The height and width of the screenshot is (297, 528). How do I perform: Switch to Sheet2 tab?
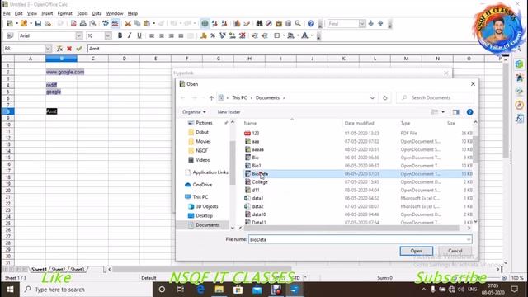[59, 270]
